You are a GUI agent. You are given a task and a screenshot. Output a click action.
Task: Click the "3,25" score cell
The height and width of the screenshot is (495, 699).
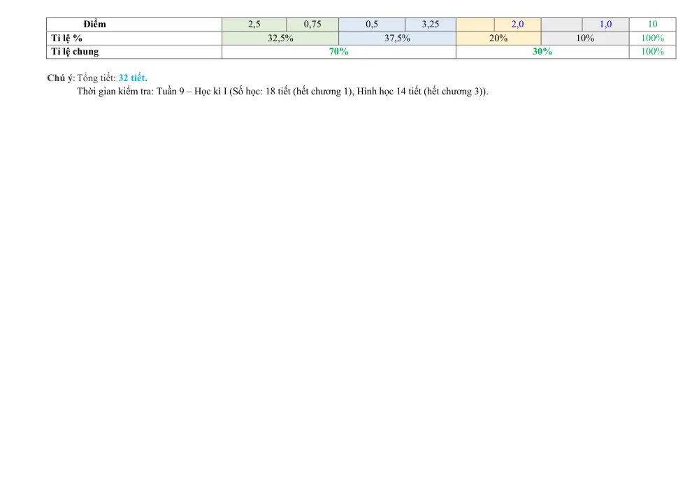pos(431,24)
